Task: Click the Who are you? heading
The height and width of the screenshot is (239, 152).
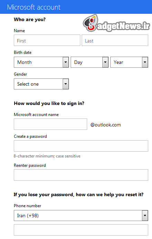Action: 30,19
